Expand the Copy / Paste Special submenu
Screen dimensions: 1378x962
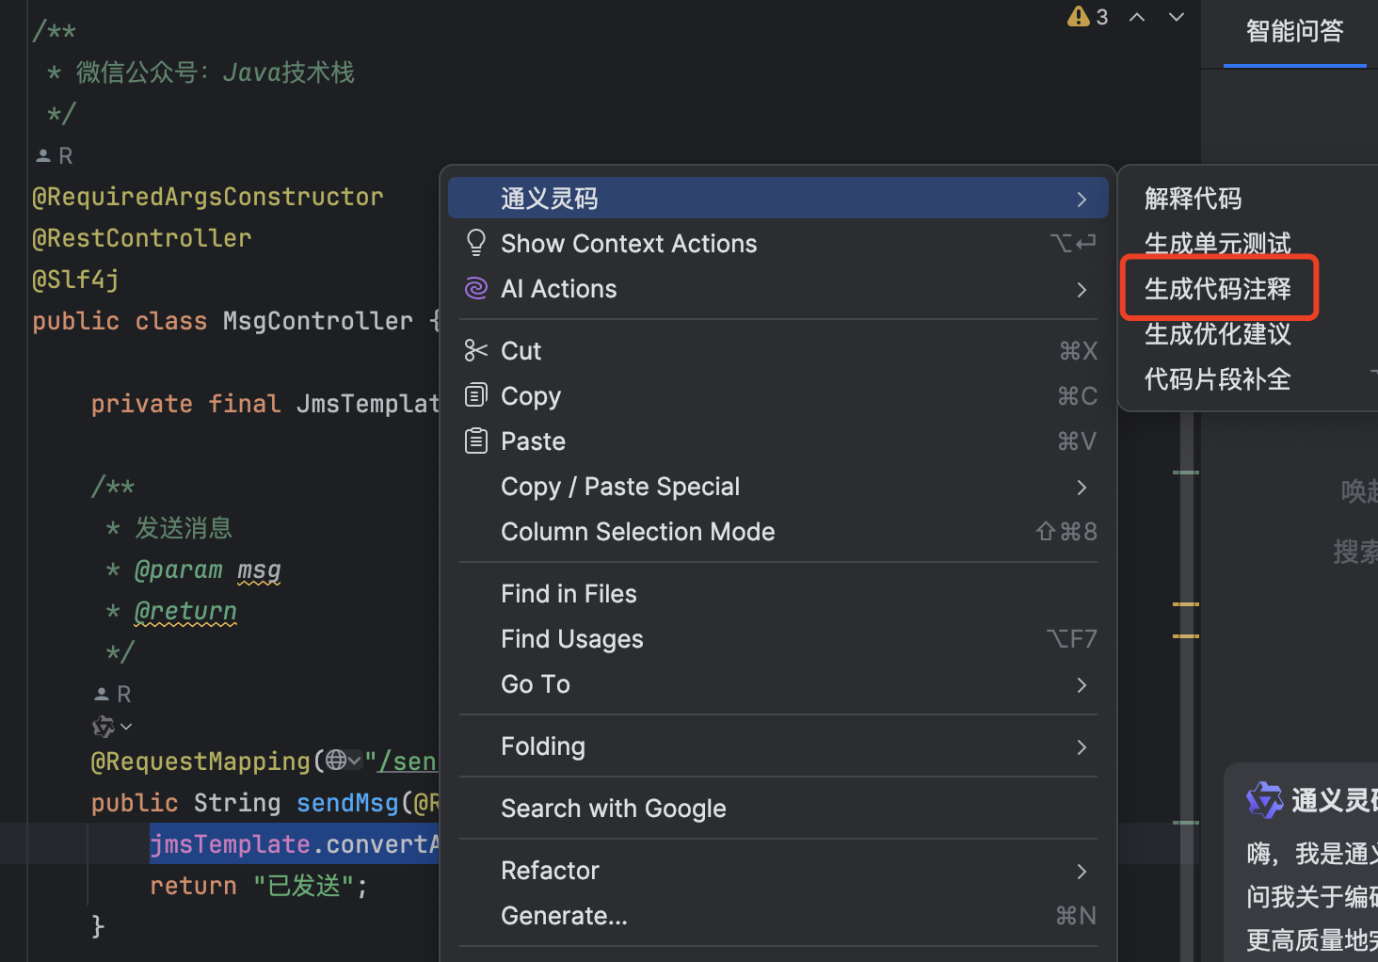click(1082, 488)
